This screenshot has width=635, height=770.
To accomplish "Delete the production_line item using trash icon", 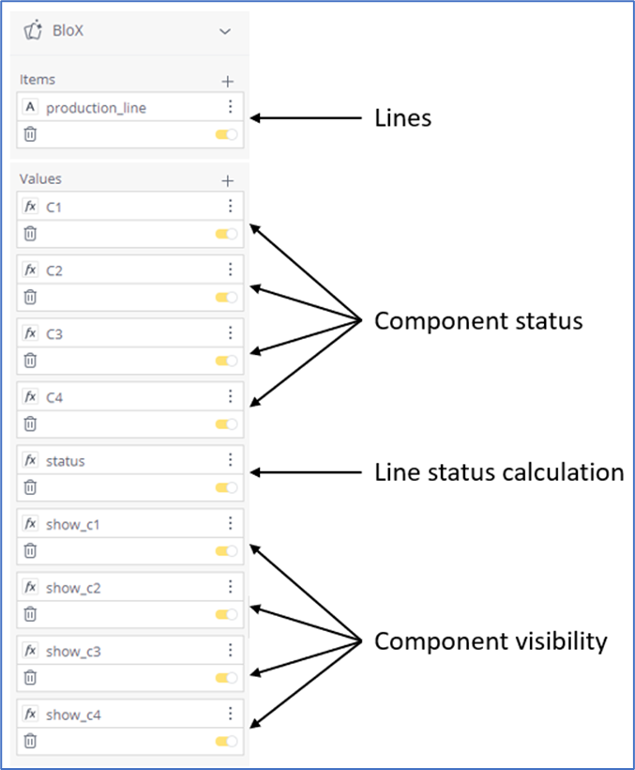I will pos(30,134).
